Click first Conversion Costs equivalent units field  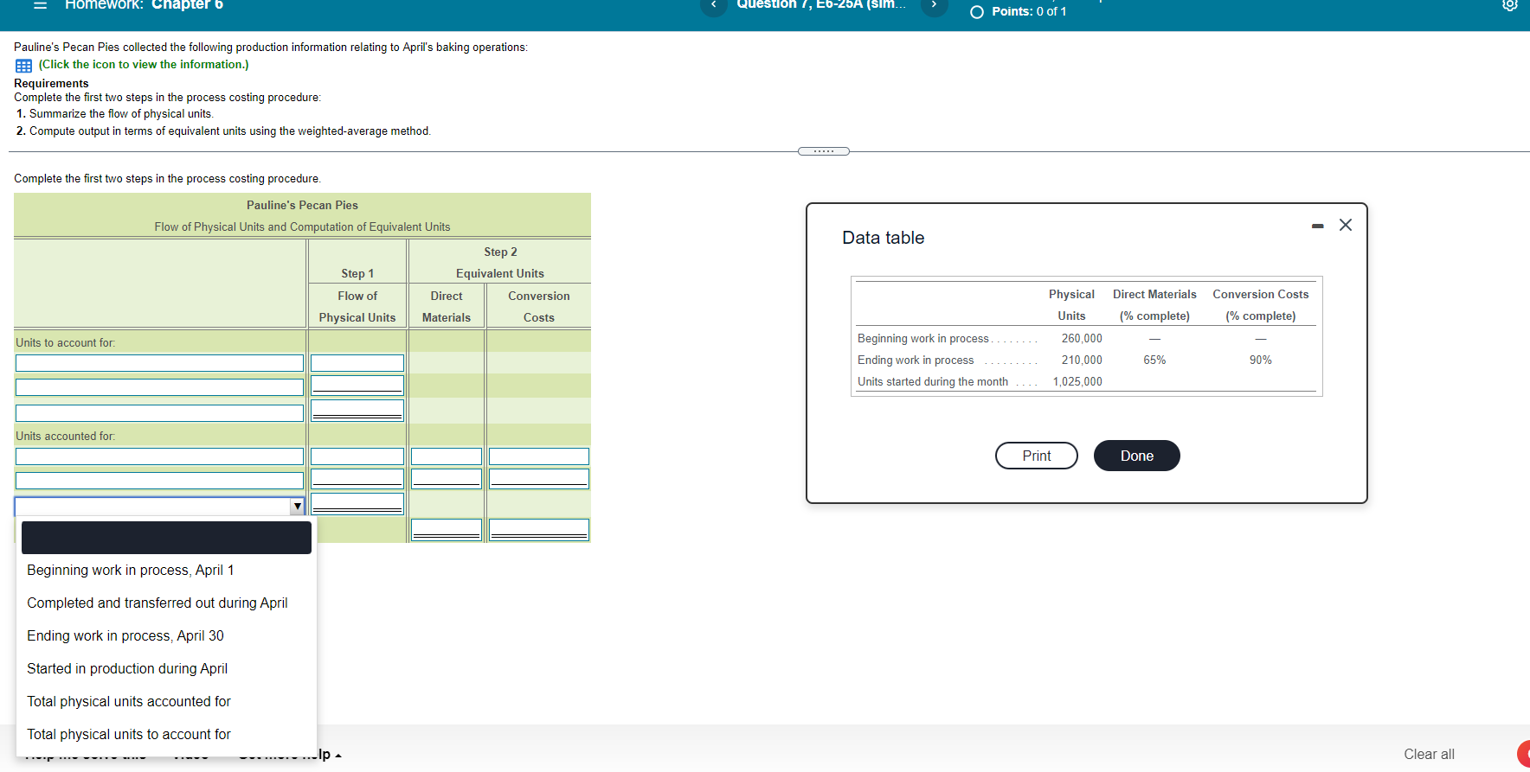539,456
